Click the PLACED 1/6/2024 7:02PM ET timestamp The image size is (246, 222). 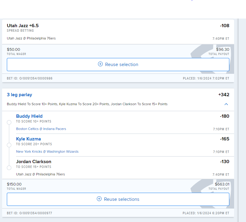point(206,78)
